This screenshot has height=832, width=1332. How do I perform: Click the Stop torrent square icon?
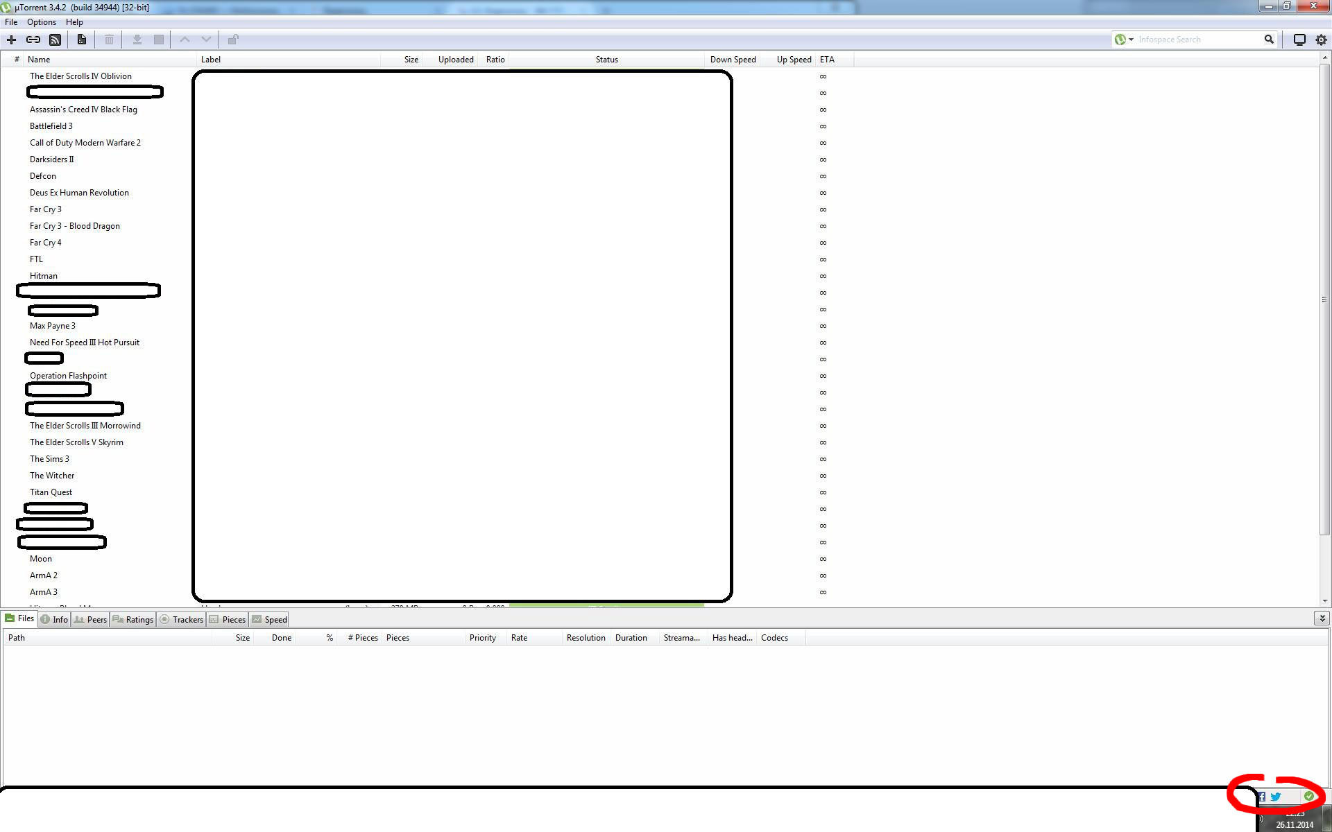click(159, 40)
